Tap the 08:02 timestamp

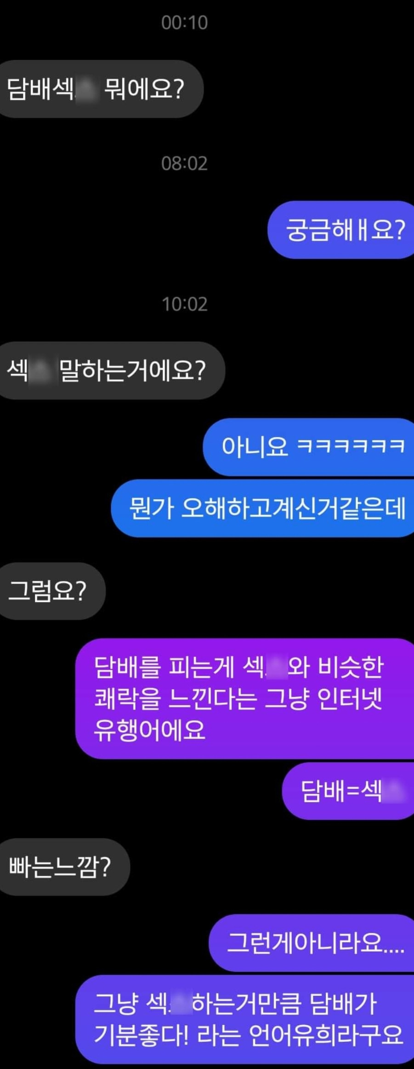[x=184, y=163]
